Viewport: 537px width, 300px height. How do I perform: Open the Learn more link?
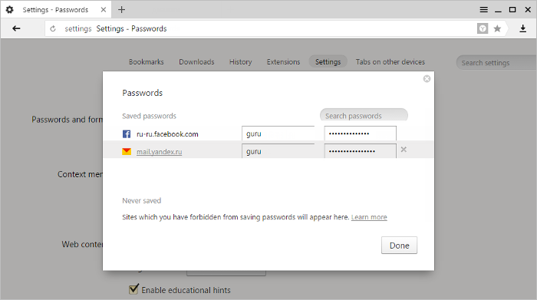point(369,217)
